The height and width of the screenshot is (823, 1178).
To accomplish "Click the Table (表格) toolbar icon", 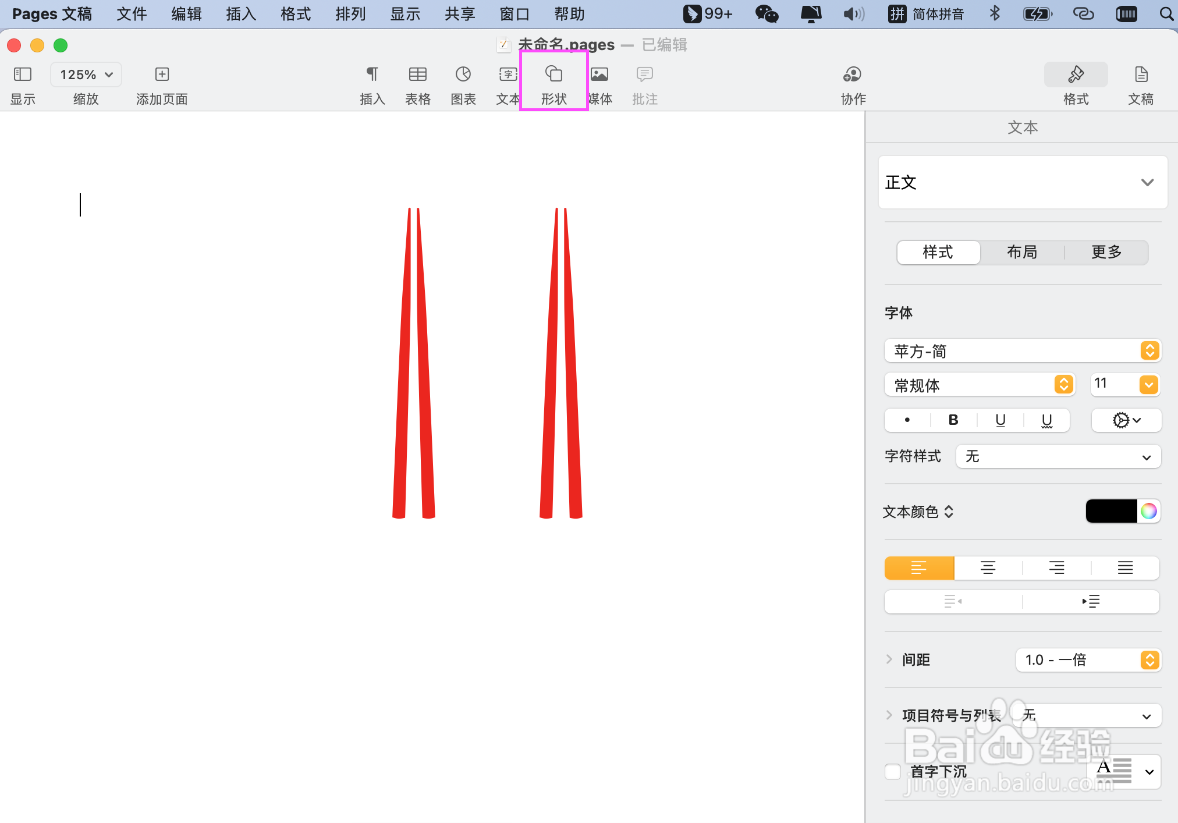I will click(417, 75).
